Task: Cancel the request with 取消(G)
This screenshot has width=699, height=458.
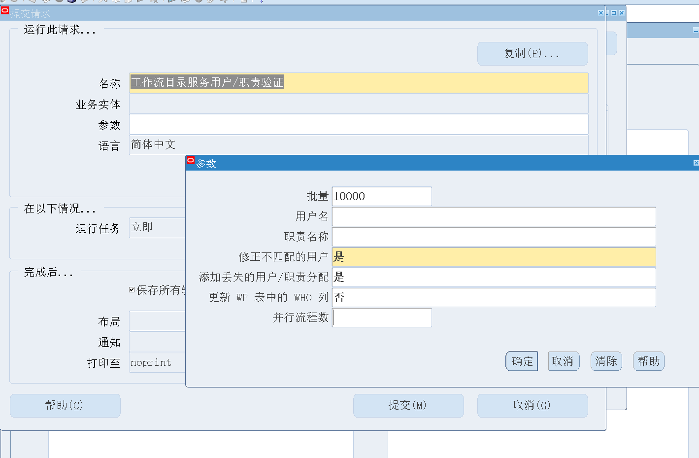Action: click(533, 405)
